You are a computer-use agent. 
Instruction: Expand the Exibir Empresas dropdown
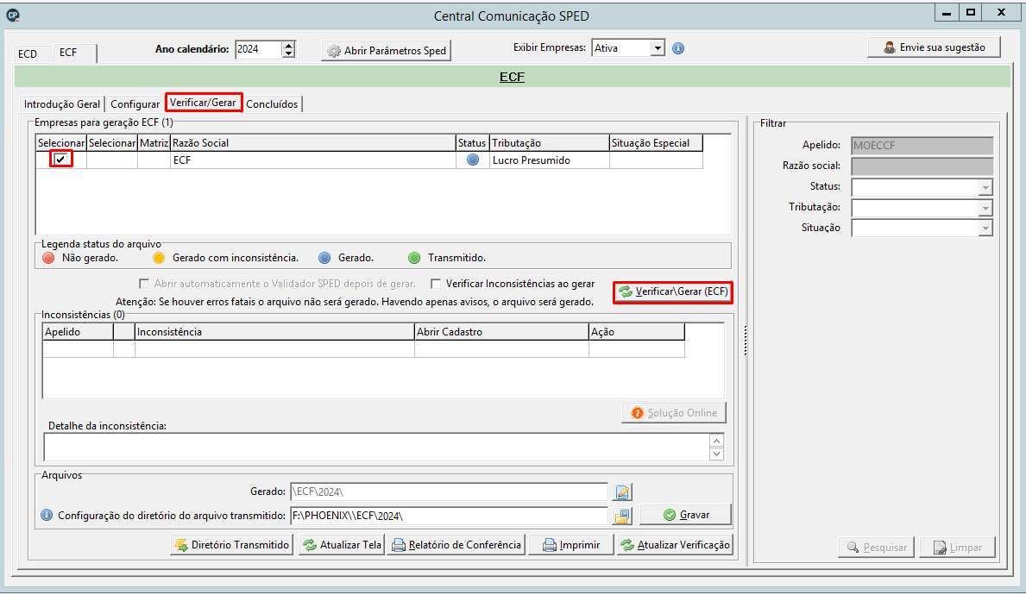658,48
